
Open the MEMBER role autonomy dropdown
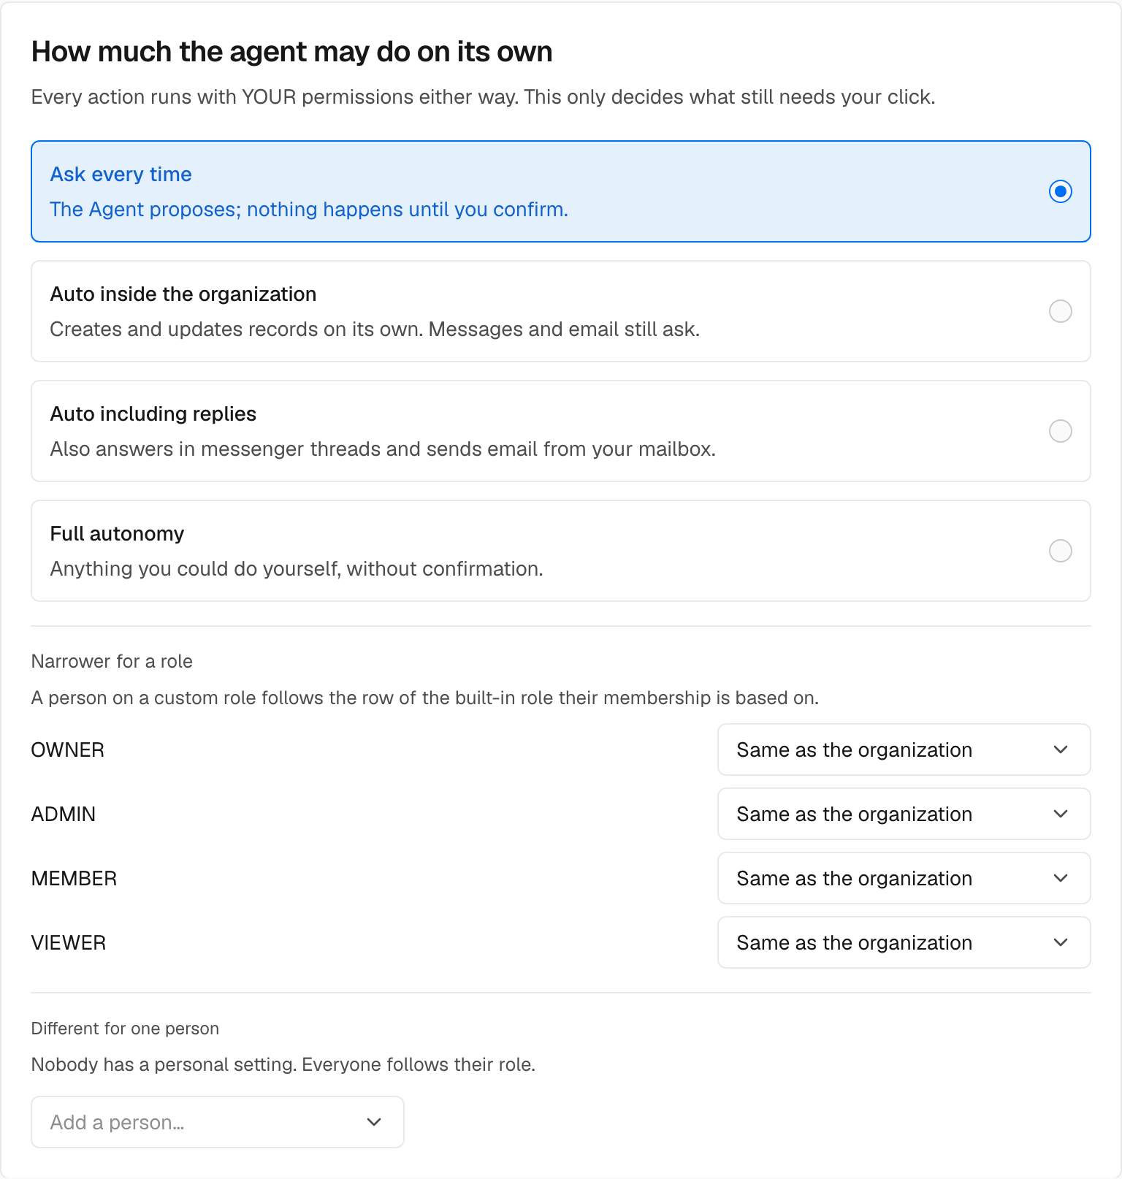tap(904, 878)
